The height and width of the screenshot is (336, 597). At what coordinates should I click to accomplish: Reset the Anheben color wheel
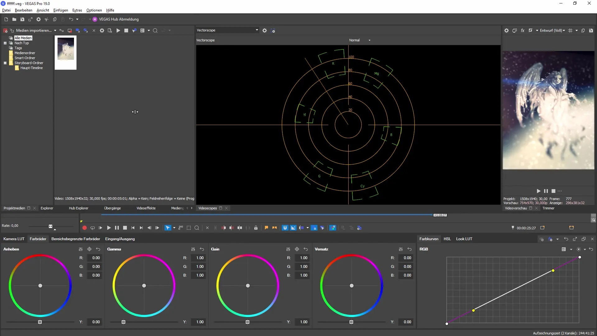(98, 249)
